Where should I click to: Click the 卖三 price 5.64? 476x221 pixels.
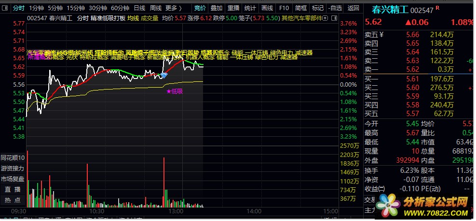[413, 52]
